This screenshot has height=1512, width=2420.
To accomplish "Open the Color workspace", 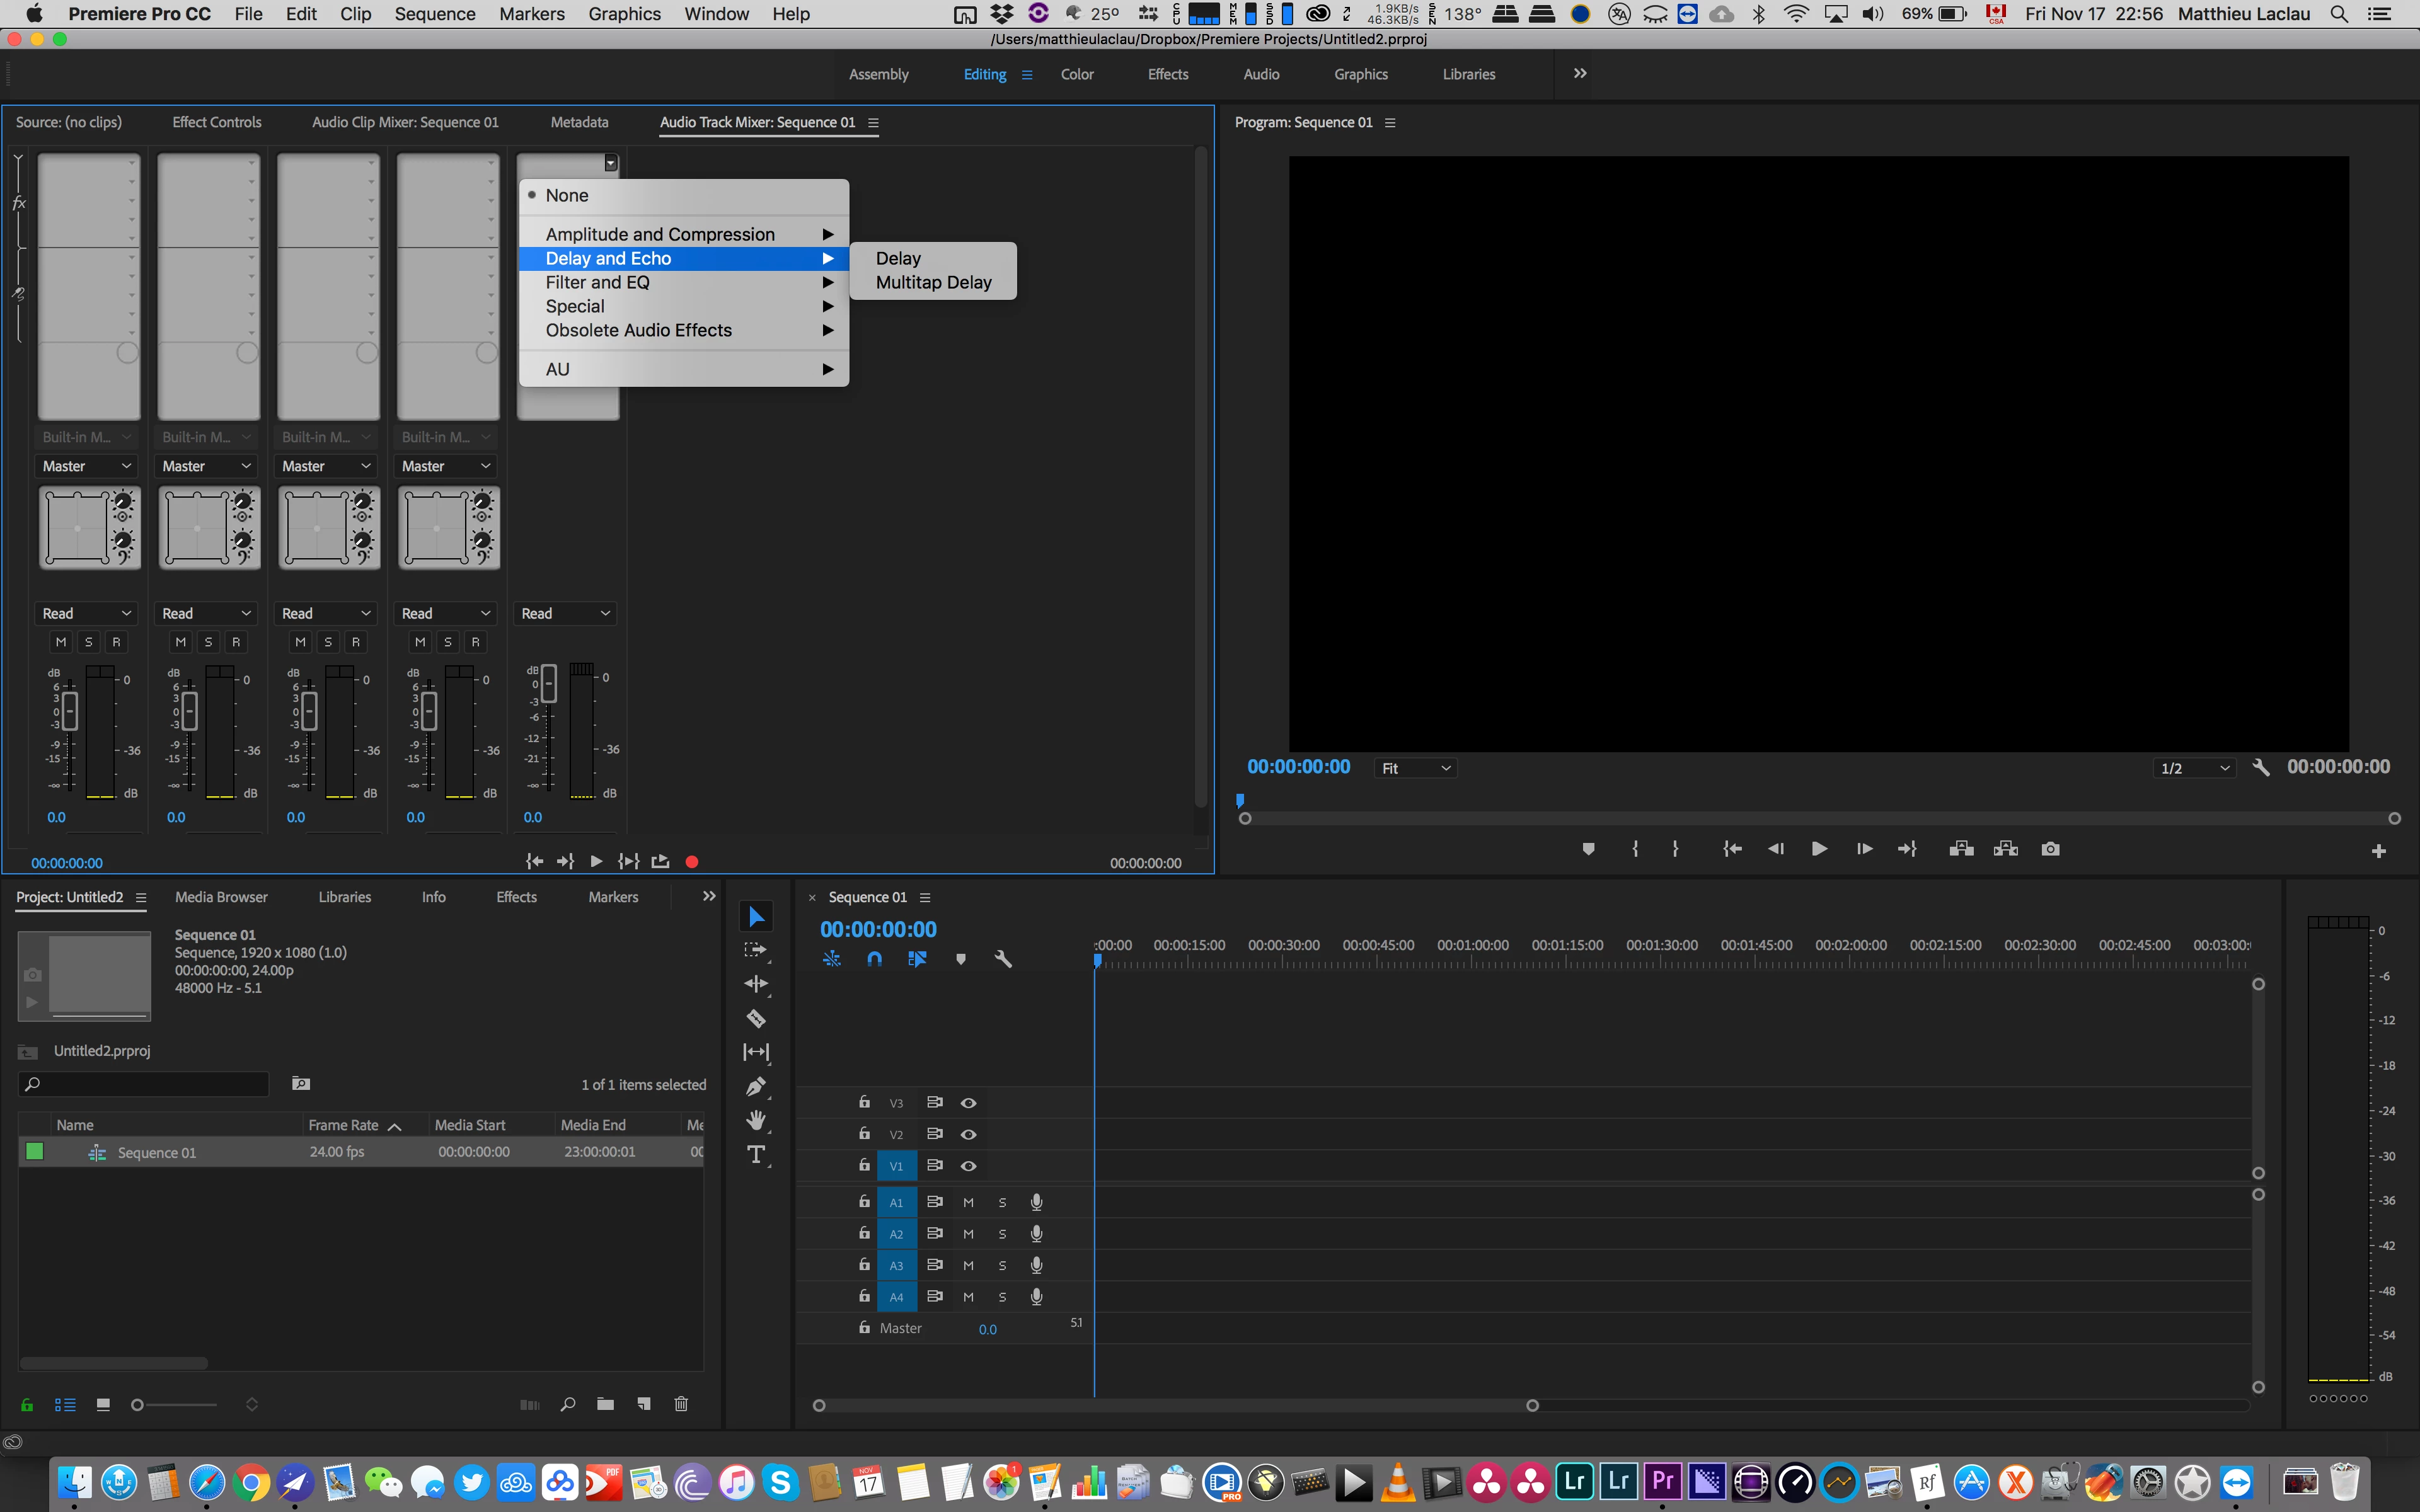I will tap(1077, 74).
